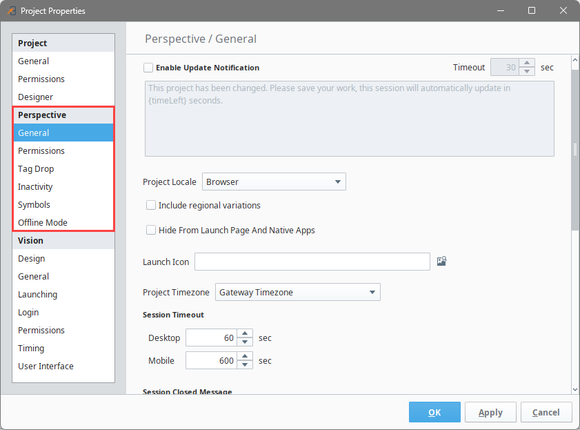Viewport: 580px width, 430px height.
Task: Open the Project Locale dropdown
Action: 274,182
